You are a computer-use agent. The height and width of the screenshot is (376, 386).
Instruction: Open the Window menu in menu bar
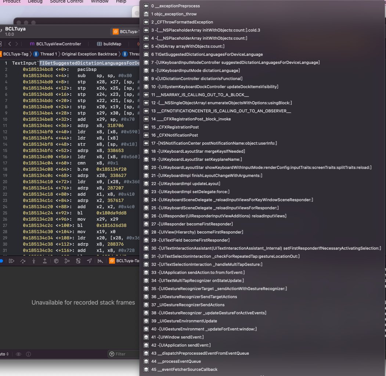click(100, 1)
